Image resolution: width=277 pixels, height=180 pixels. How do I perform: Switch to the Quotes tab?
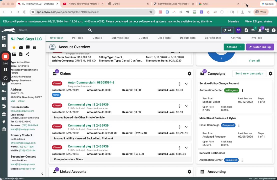143,38
